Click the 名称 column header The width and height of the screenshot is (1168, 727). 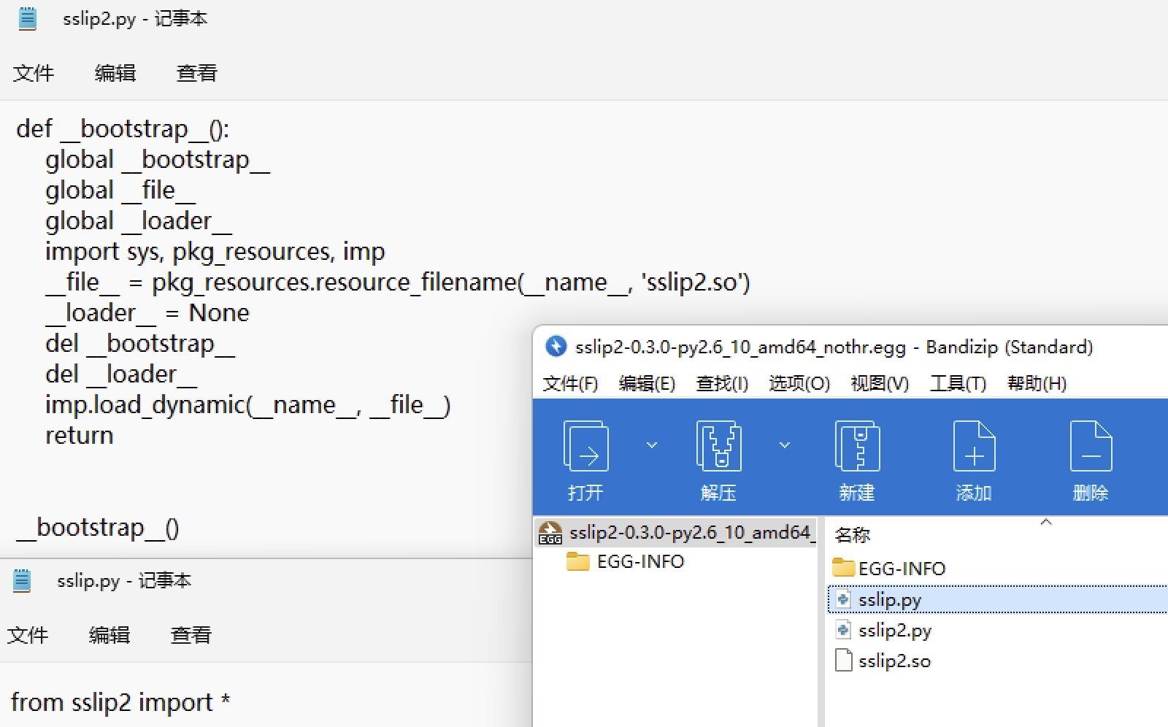(x=852, y=535)
